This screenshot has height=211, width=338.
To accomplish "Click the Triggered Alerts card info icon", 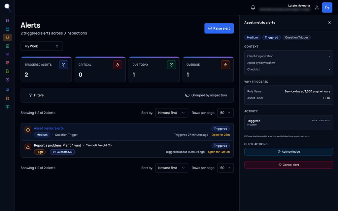I will 64,65.
